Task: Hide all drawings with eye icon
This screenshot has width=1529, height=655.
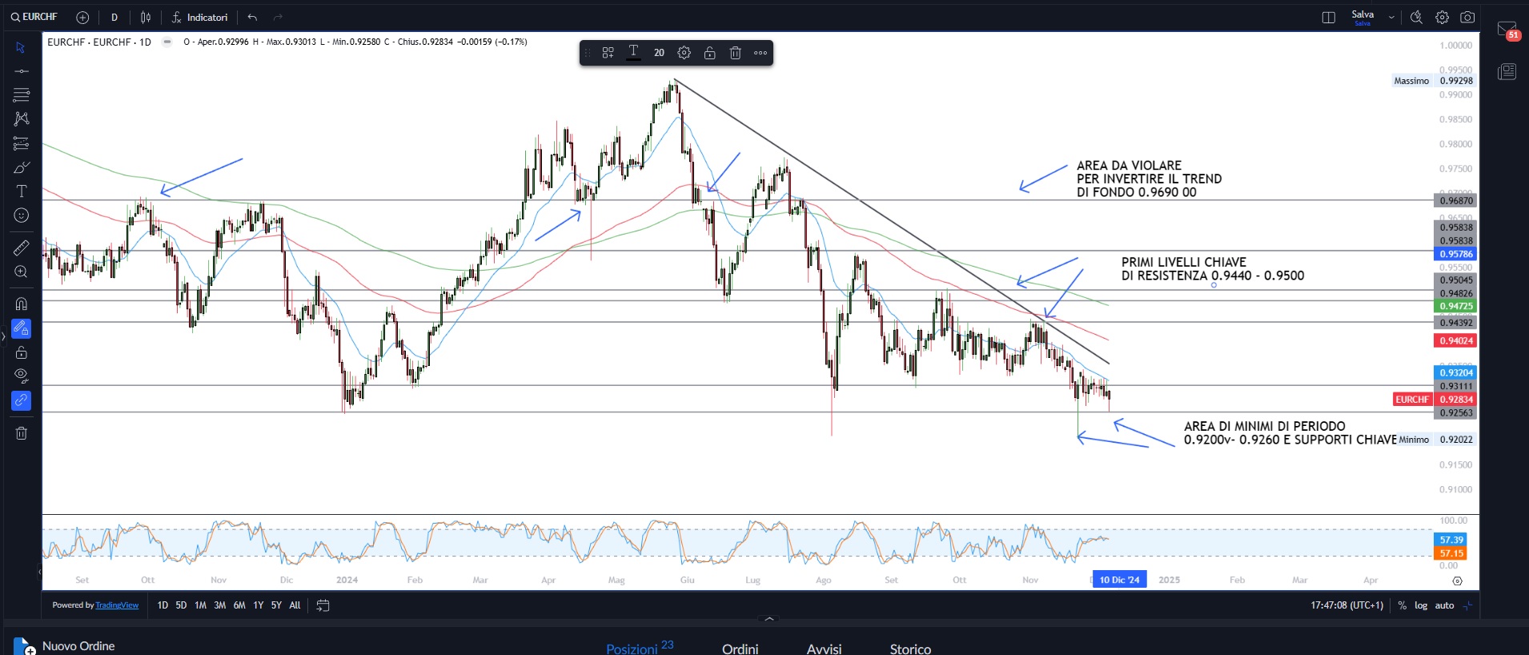Action: click(x=22, y=376)
